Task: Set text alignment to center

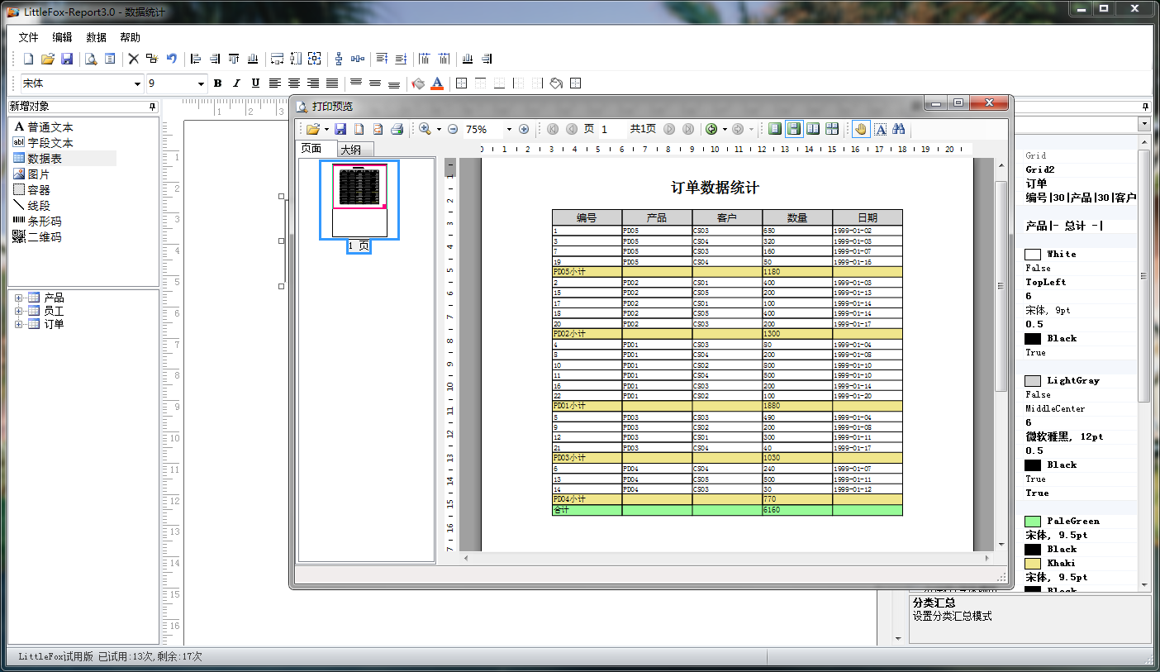Action: tap(293, 83)
